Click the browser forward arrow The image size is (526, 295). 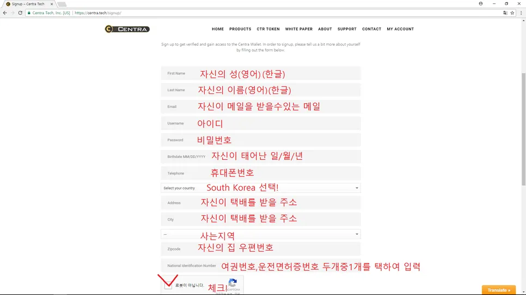[13, 12]
